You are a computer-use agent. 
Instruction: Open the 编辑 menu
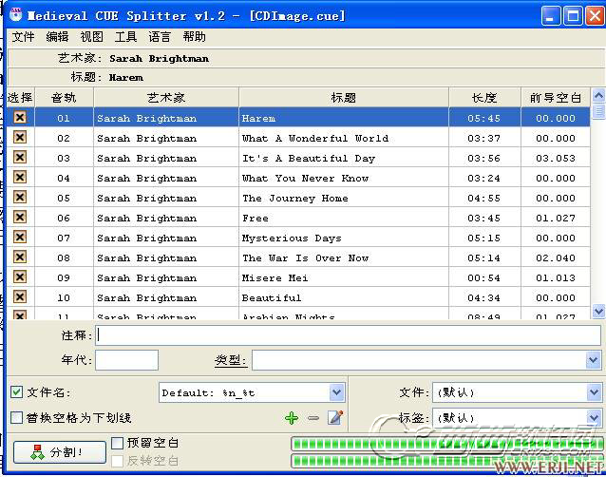click(57, 37)
